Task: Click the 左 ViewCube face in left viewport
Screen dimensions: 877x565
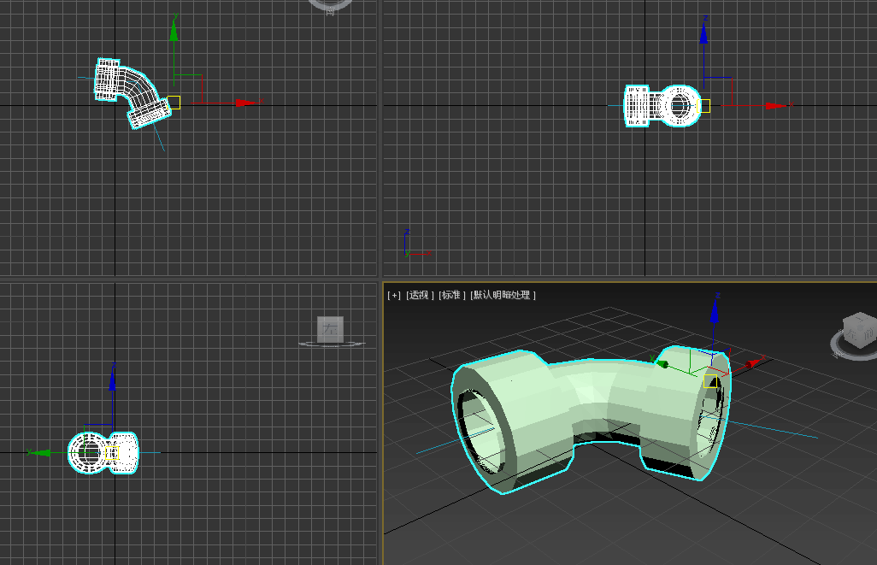Action: [330, 329]
